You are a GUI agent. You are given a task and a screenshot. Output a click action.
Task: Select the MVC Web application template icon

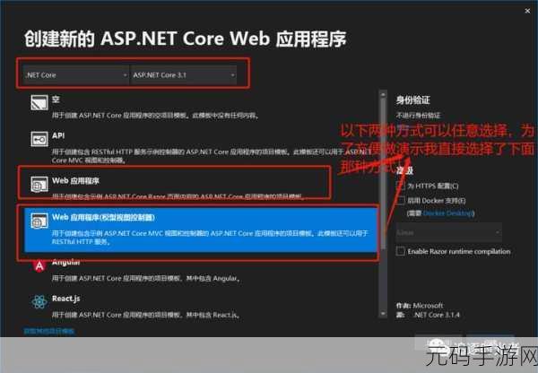39,221
